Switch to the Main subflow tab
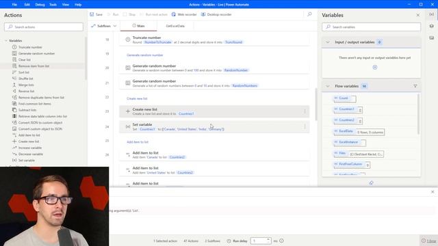 [x=138, y=26]
